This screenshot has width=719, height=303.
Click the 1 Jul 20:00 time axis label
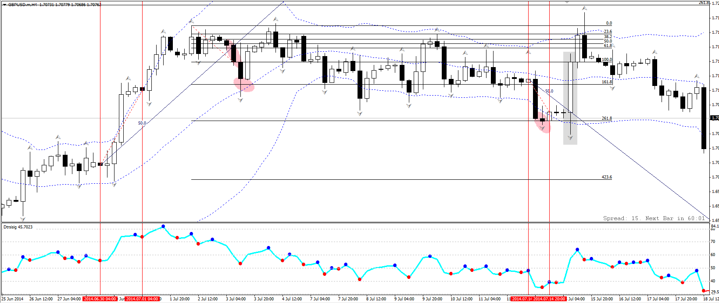(180, 299)
